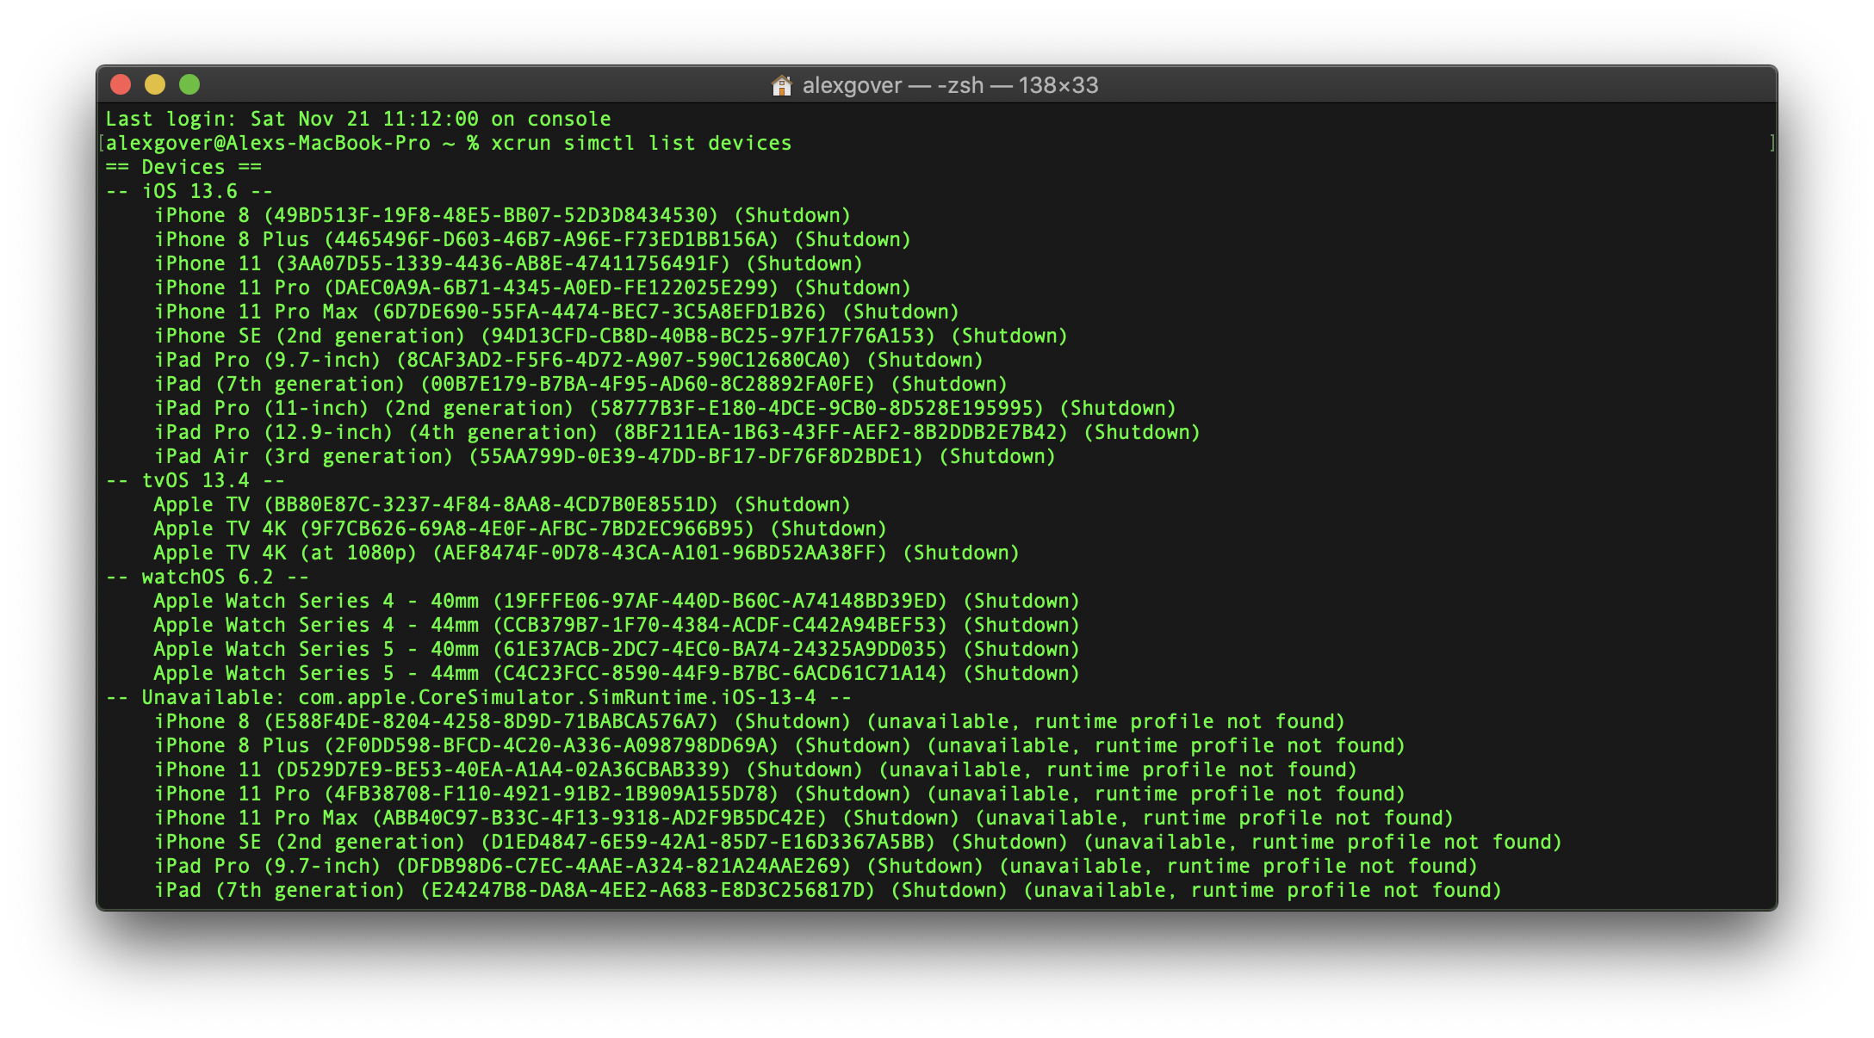
Task: Click the iPad Pro (9.7-inch) 8CAF3AD2-F5F6 line
Action: [568, 360]
